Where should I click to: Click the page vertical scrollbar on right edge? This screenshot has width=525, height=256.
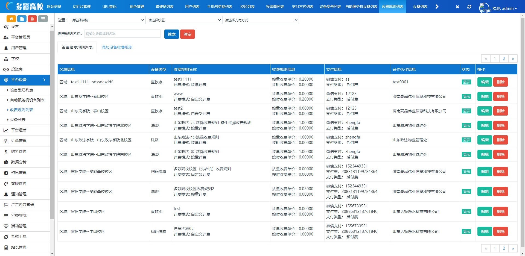[523, 133]
